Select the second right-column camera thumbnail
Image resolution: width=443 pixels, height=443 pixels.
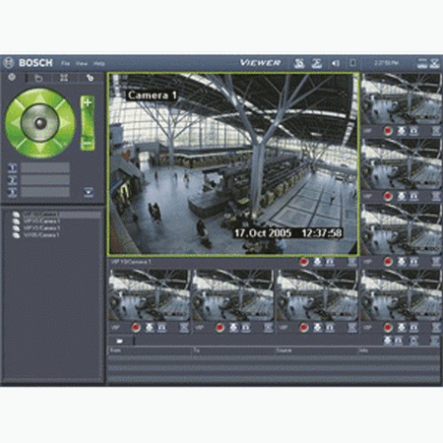401,163
